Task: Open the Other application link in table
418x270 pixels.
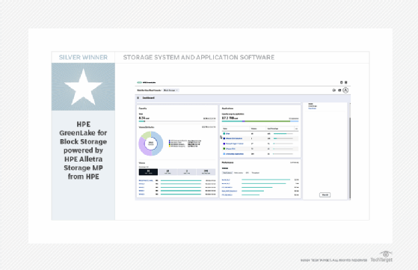Action: point(227,134)
